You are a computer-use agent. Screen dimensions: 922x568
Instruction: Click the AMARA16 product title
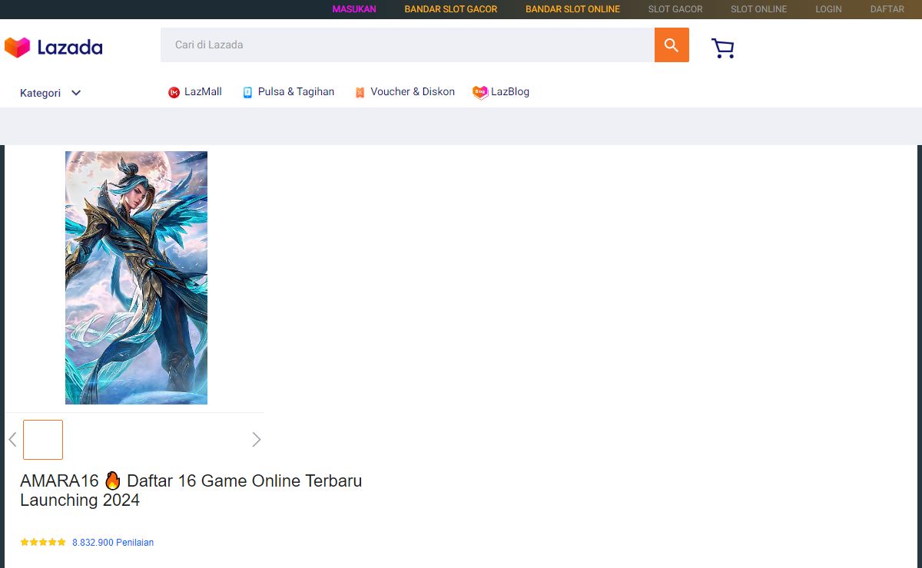click(191, 490)
